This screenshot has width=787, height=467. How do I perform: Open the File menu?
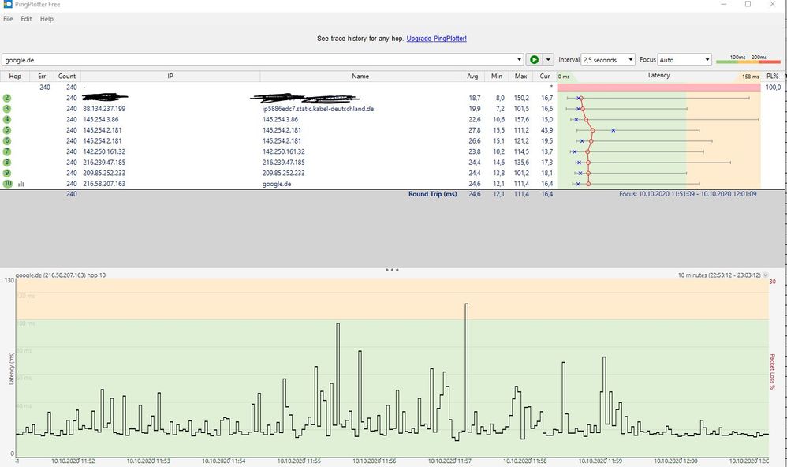[x=8, y=19]
